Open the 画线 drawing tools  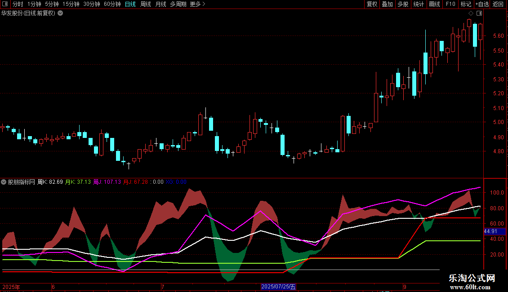coord(434,4)
